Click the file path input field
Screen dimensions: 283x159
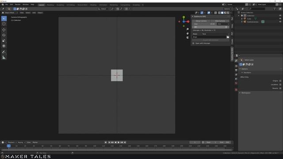click(209, 37)
